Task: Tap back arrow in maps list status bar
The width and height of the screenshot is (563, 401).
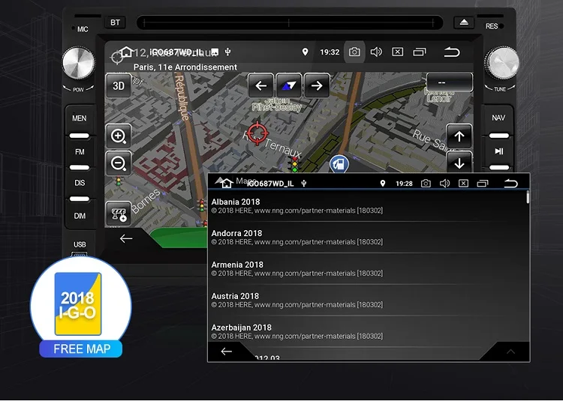Action: 510,184
